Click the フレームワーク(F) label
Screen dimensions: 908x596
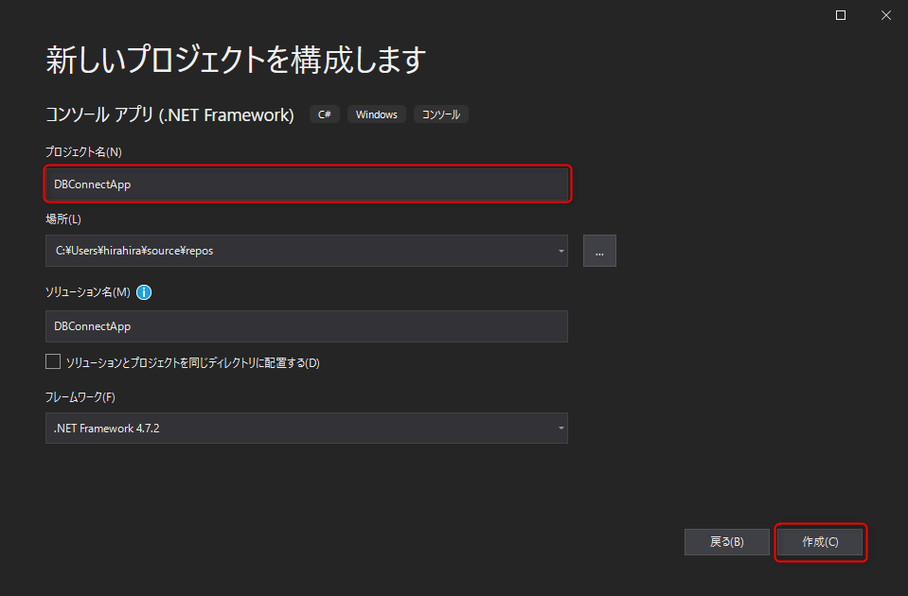[x=80, y=397]
